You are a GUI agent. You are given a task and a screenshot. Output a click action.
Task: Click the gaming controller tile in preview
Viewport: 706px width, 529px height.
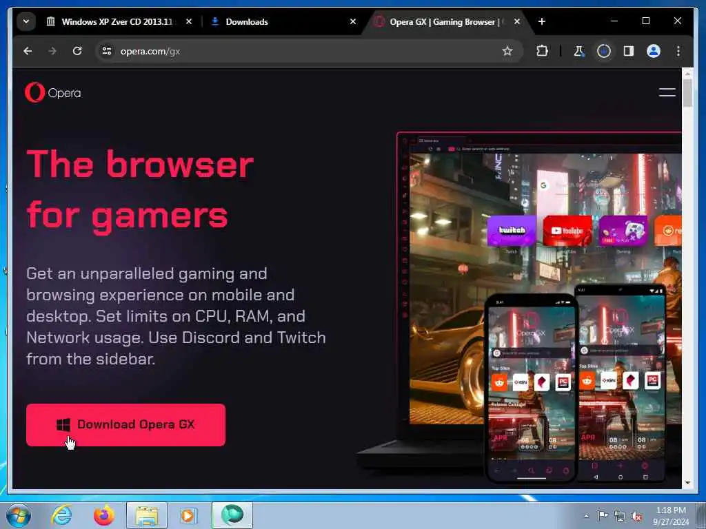click(x=623, y=231)
